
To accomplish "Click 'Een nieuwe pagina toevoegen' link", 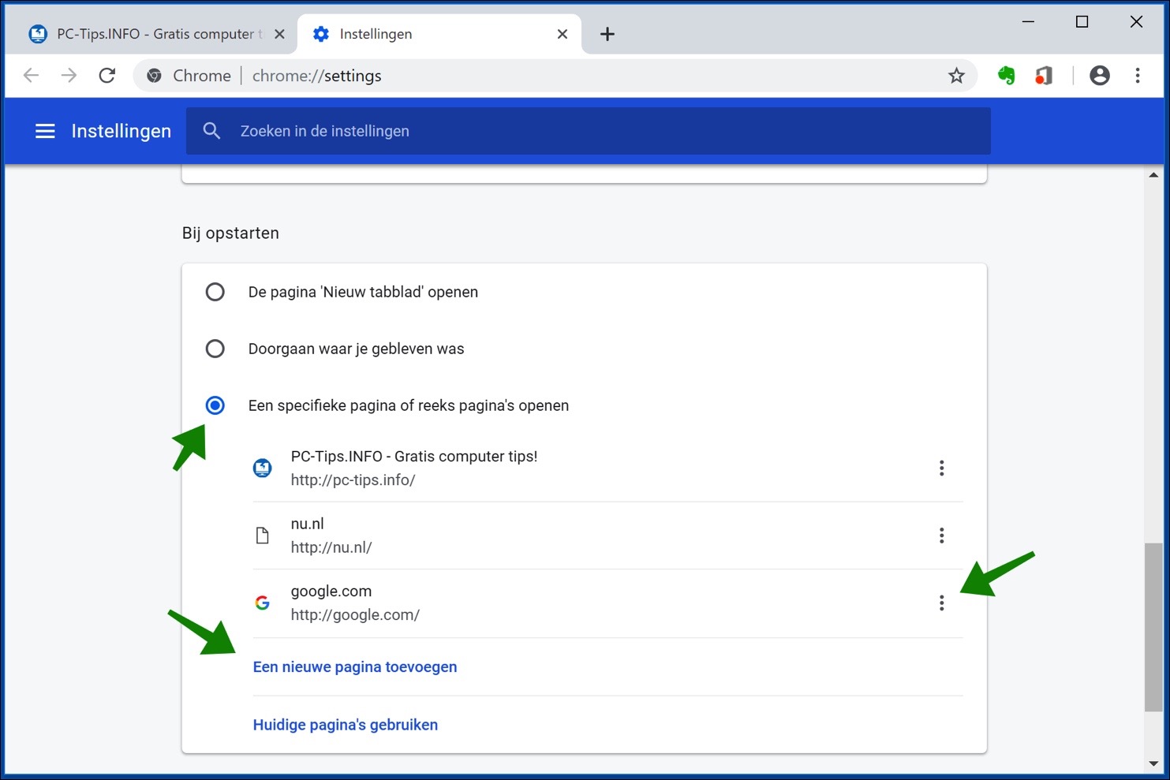I will [x=355, y=666].
